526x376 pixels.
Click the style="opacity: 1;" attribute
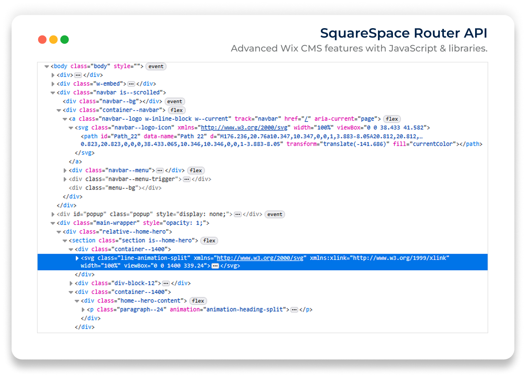[175, 223]
